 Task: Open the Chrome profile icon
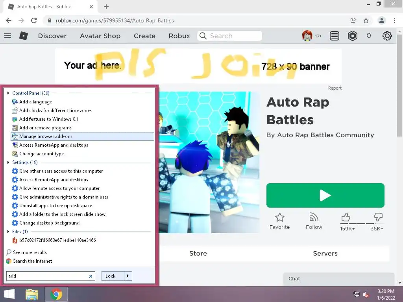click(382, 20)
